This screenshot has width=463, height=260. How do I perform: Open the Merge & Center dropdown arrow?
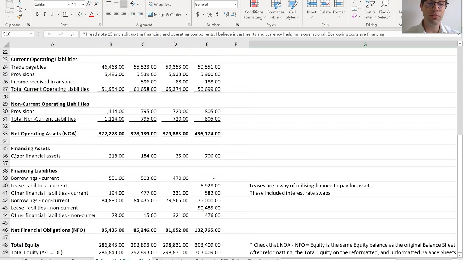(186, 14)
